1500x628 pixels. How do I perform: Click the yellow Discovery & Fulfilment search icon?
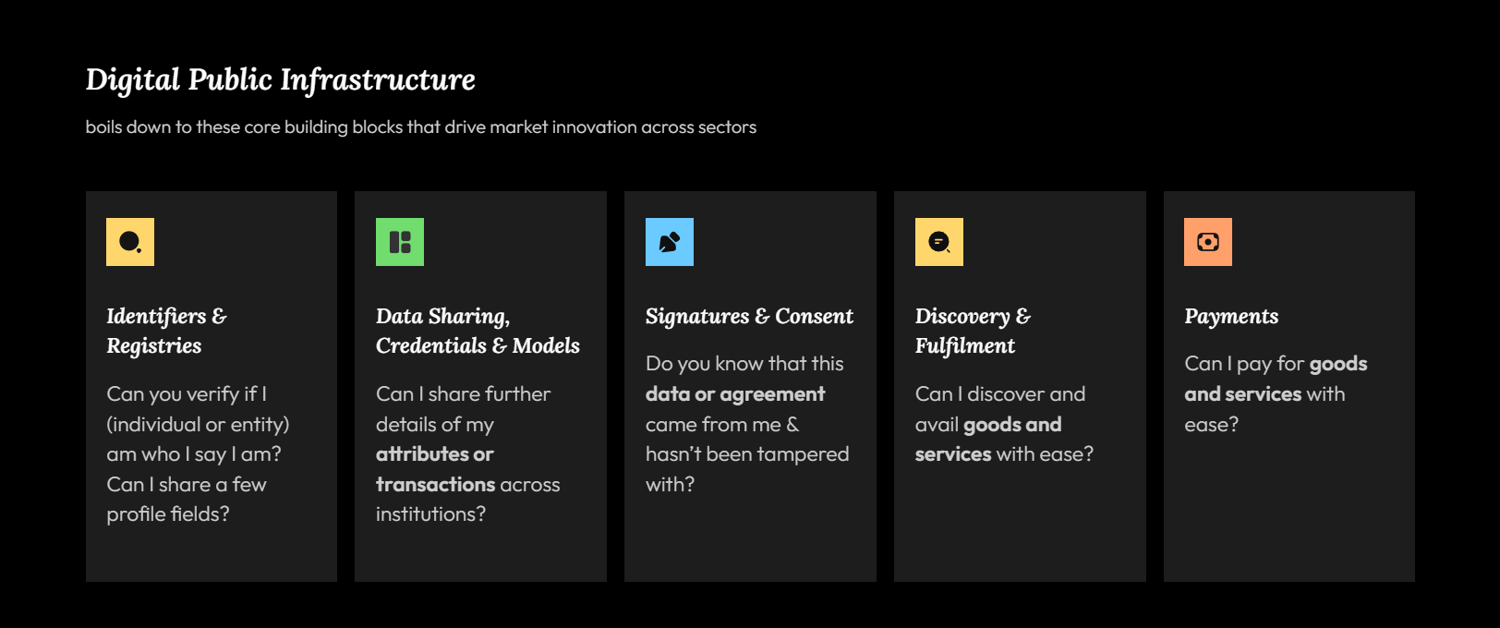(939, 242)
